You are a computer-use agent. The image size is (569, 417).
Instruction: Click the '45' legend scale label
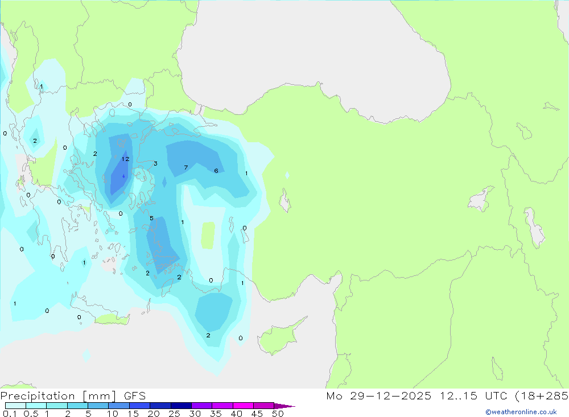[257, 414]
